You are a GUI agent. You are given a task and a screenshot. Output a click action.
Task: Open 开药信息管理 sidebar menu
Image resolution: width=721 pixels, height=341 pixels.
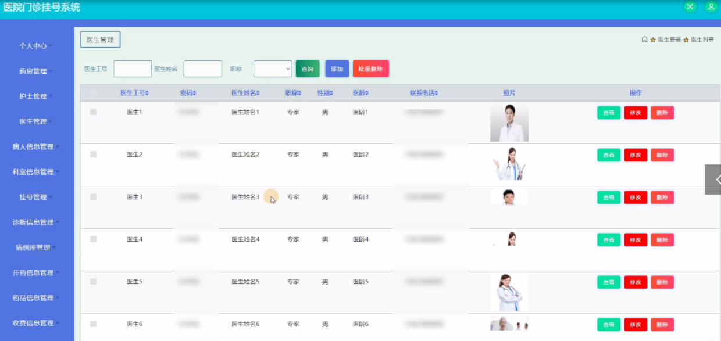[36, 272]
